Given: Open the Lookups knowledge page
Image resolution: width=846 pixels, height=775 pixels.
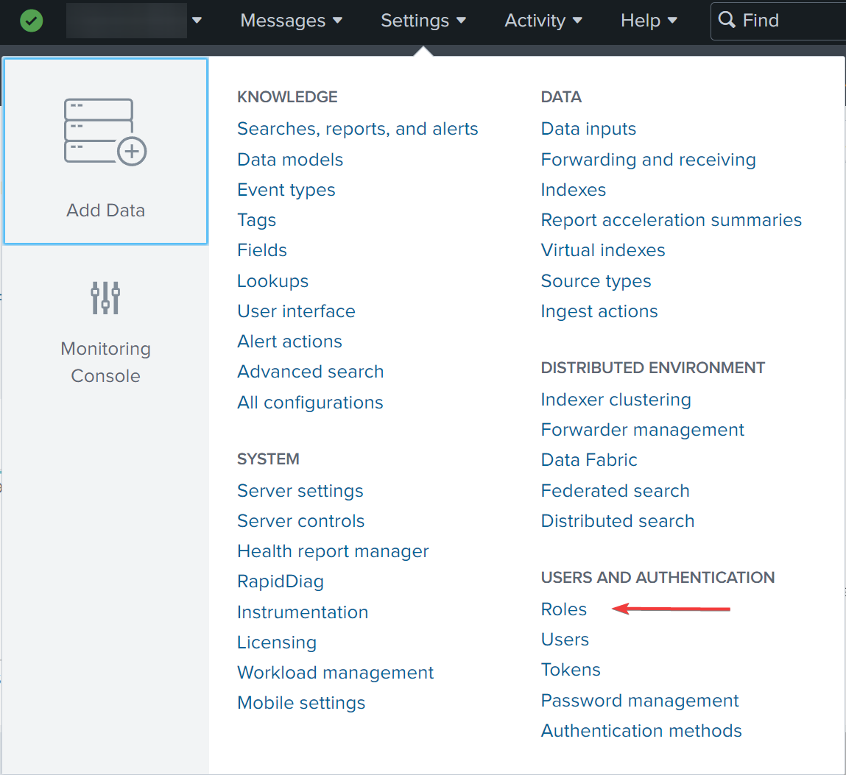Looking at the screenshot, I should coord(272,281).
